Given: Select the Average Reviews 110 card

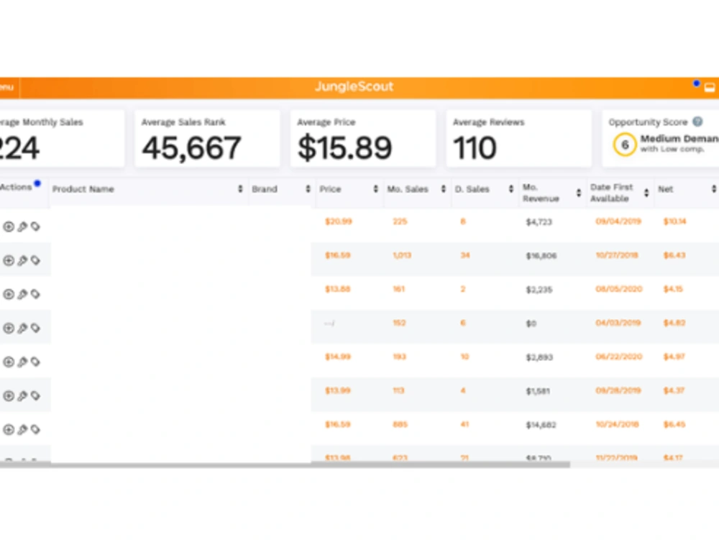Looking at the screenshot, I should tap(518, 139).
